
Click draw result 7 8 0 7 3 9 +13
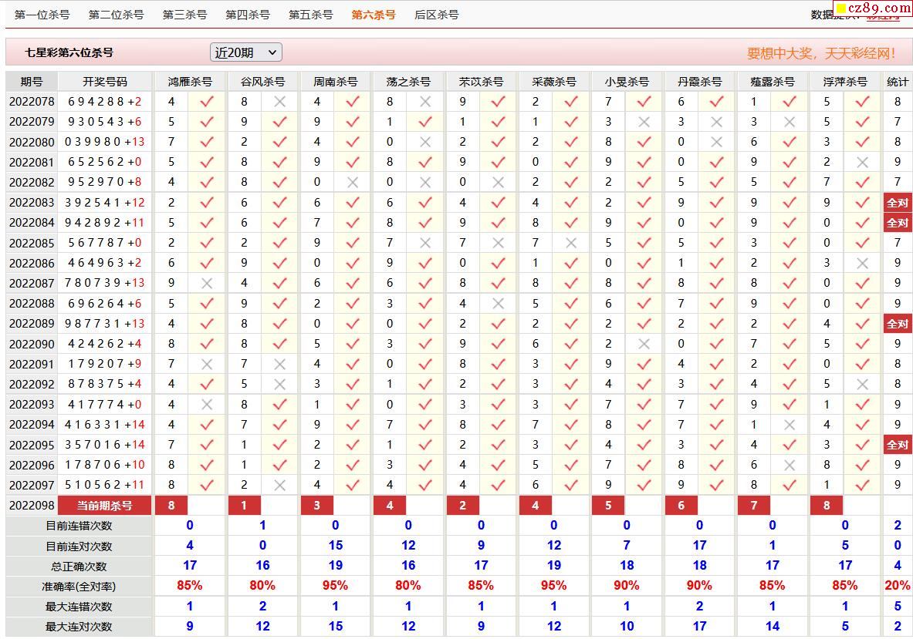pos(105,283)
